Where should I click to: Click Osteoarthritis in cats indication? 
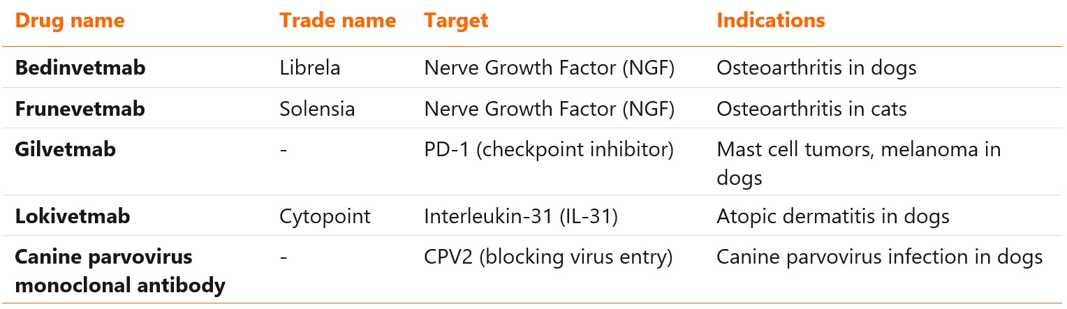(x=811, y=109)
